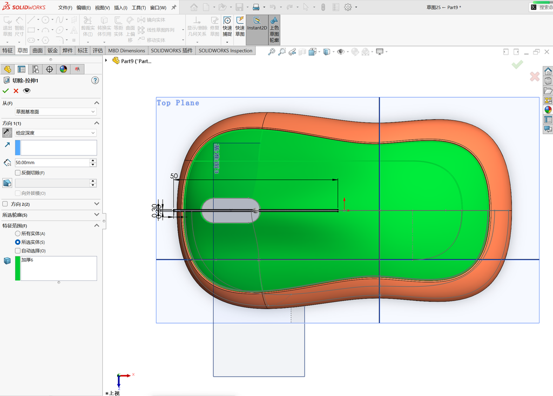Click direction of extrusion selection box
This screenshot has height=396, width=553.
[x=58, y=147]
